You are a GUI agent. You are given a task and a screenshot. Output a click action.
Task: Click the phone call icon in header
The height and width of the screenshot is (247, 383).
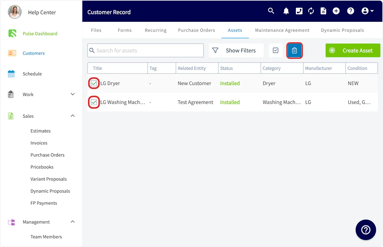point(299,11)
